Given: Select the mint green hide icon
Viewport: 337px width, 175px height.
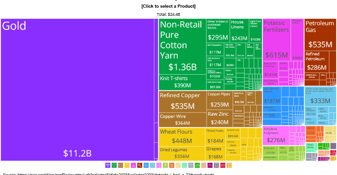Looking at the screenshot, I should (184, 165).
